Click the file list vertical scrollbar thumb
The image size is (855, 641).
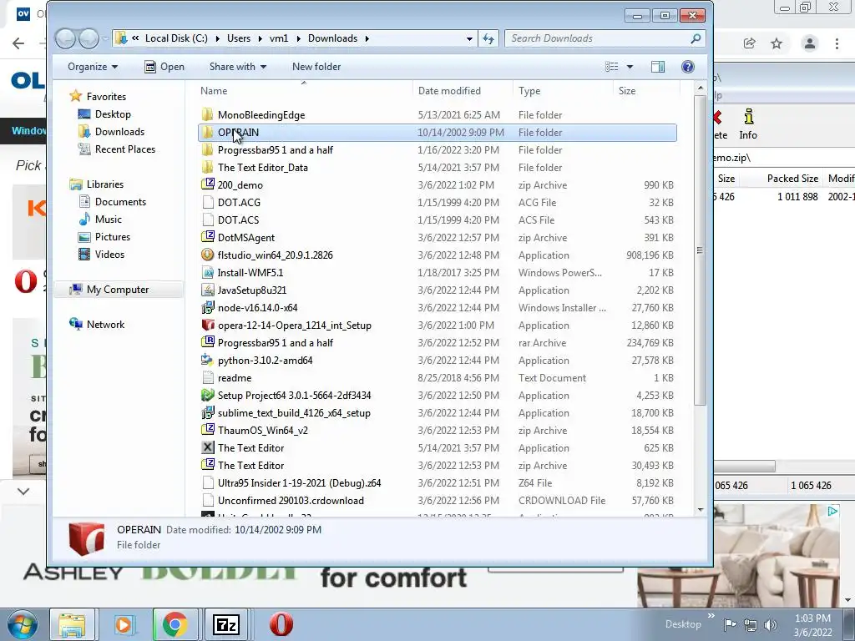click(x=701, y=250)
